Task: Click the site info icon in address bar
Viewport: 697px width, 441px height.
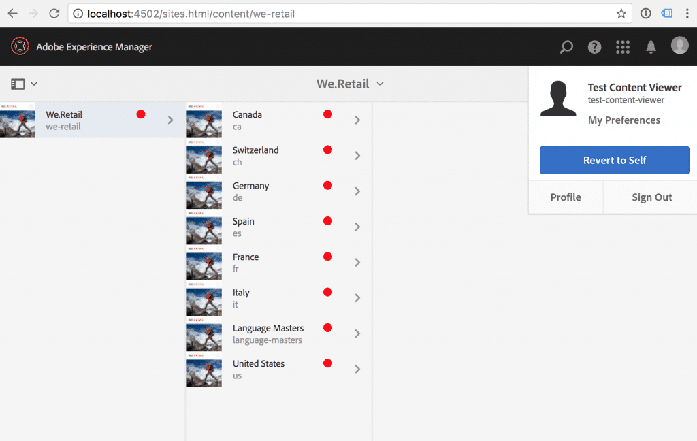Action: [78, 14]
